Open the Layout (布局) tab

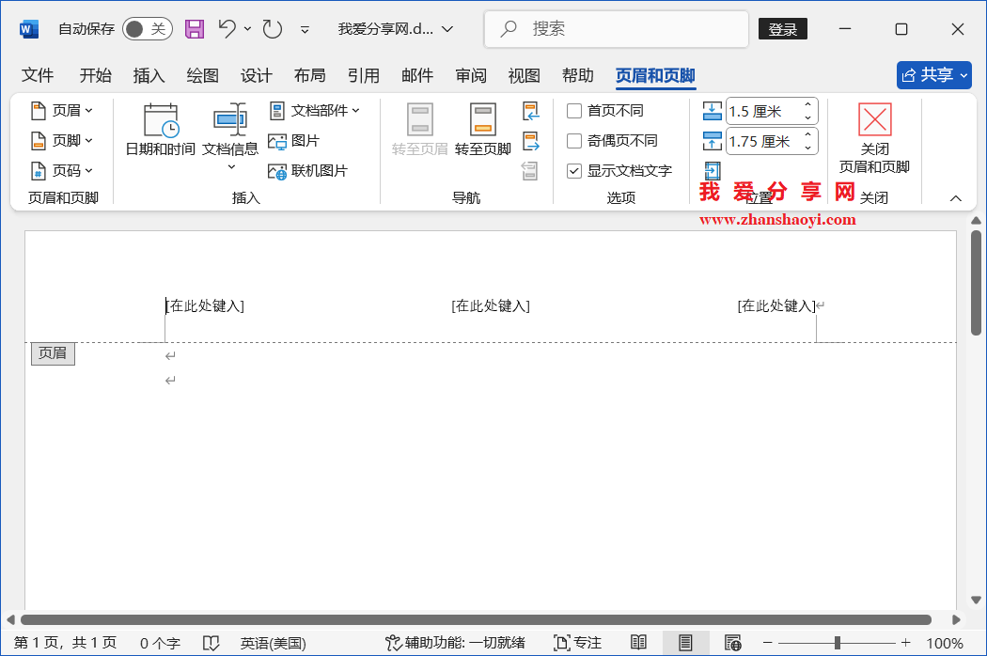point(309,75)
